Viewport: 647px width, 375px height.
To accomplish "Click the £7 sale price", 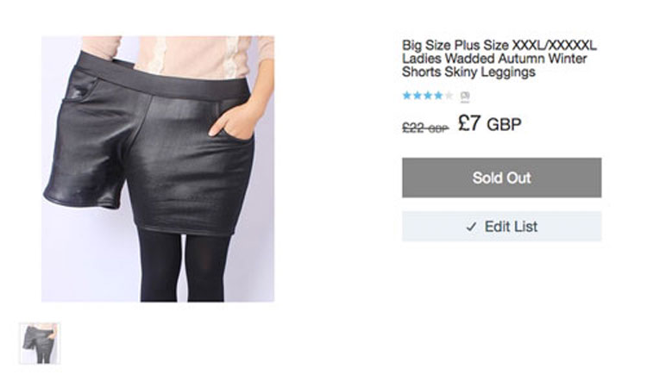I will tap(469, 124).
